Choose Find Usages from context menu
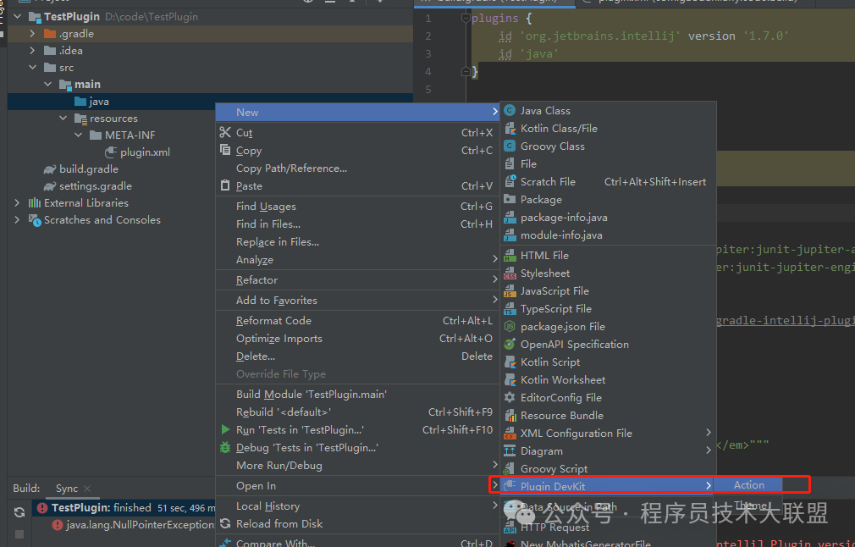The image size is (855, 547). click(358, 207)
